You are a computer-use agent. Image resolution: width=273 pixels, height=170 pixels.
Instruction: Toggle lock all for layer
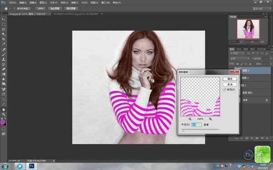250,64
